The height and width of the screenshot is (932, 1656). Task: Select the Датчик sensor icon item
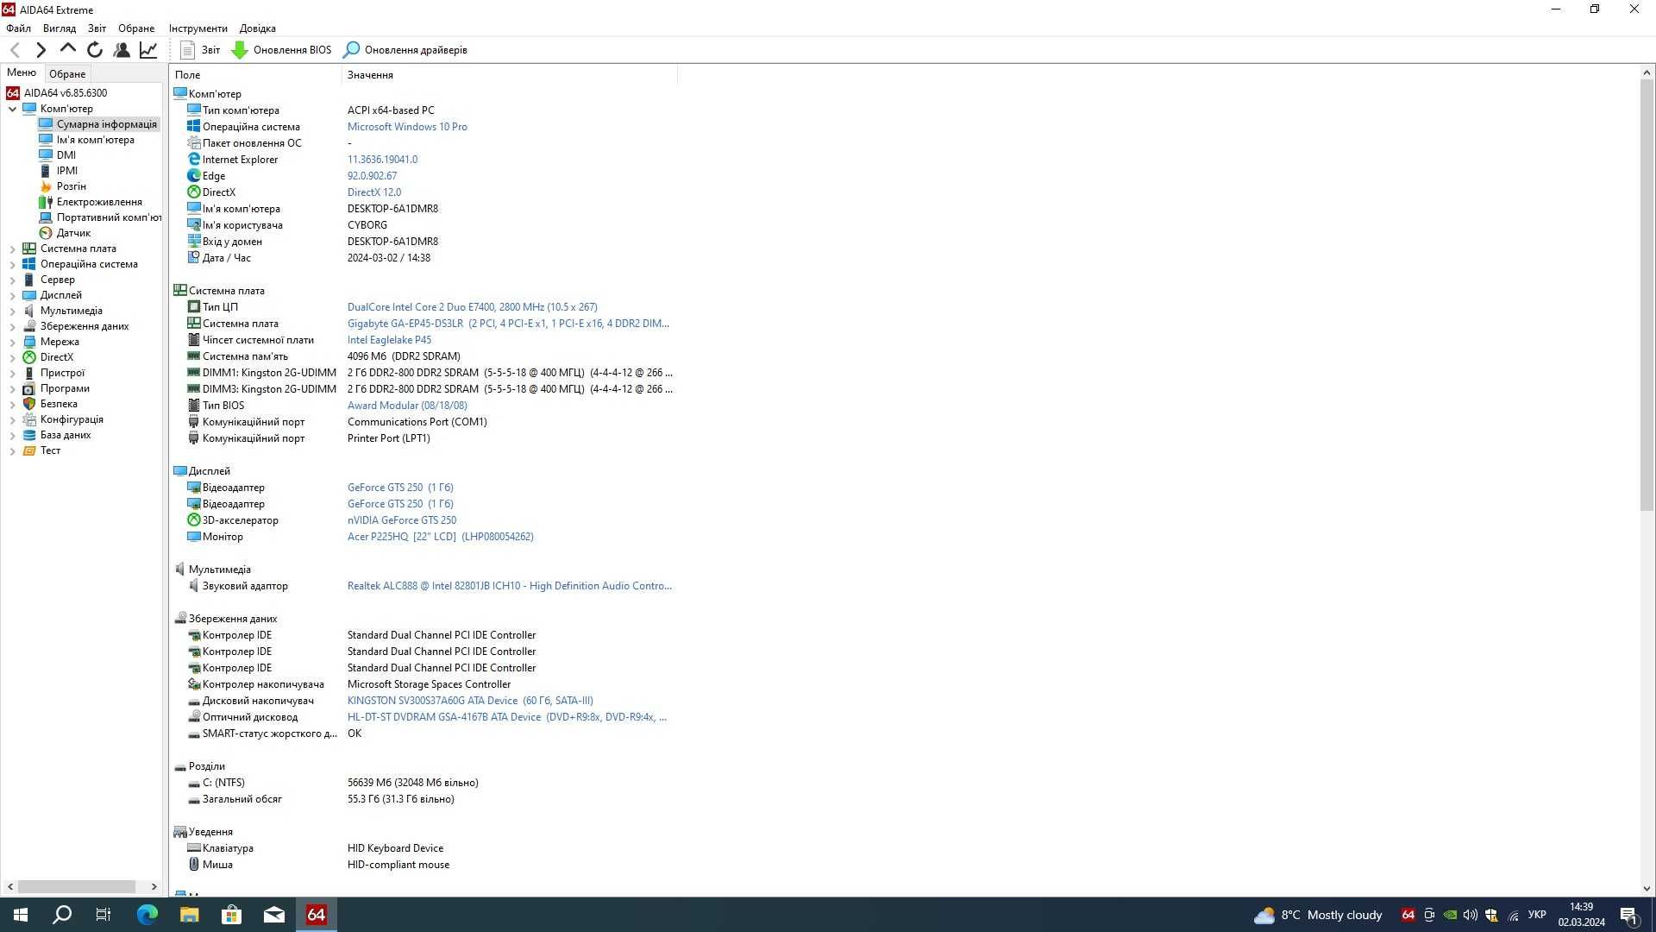46,233
